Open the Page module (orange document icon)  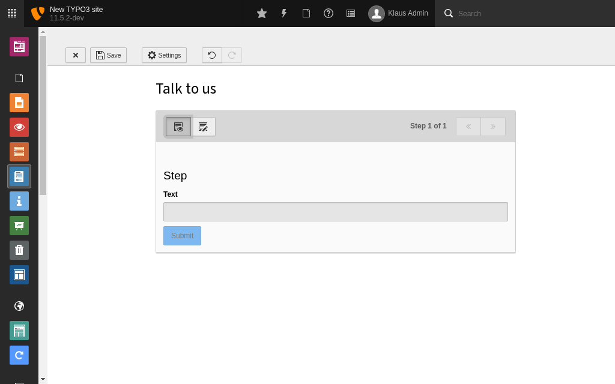[x=19, y=103]
